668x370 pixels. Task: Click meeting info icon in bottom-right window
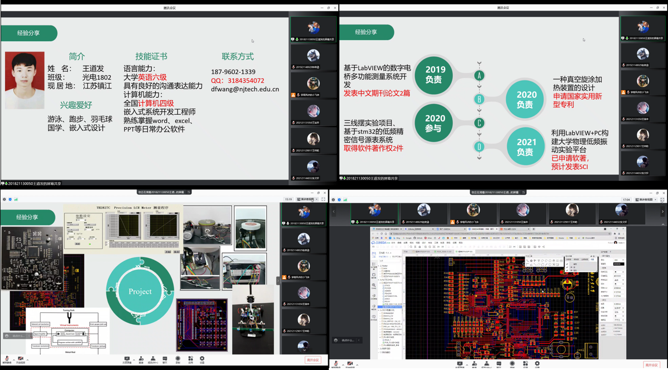pyautogui.click(x=334, y=200)
